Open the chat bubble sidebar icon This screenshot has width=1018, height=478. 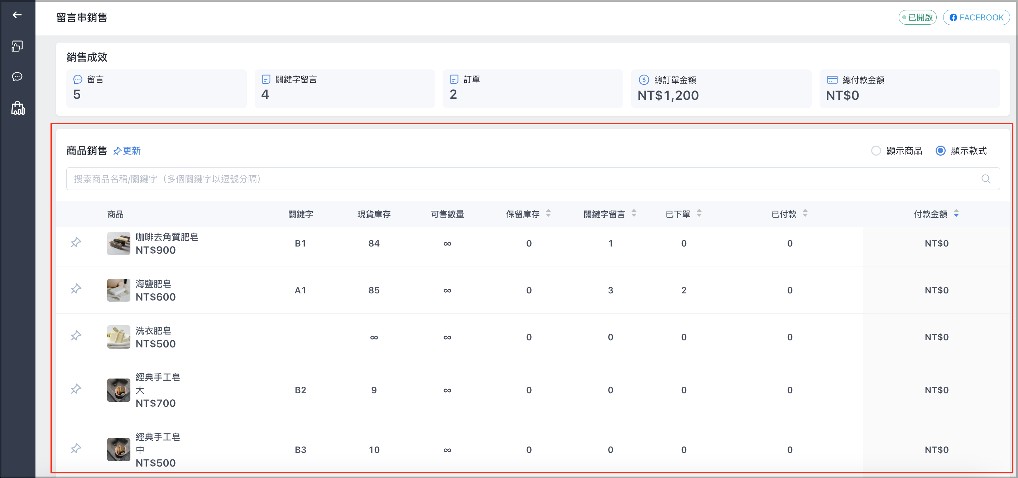(x=17, y=77)
